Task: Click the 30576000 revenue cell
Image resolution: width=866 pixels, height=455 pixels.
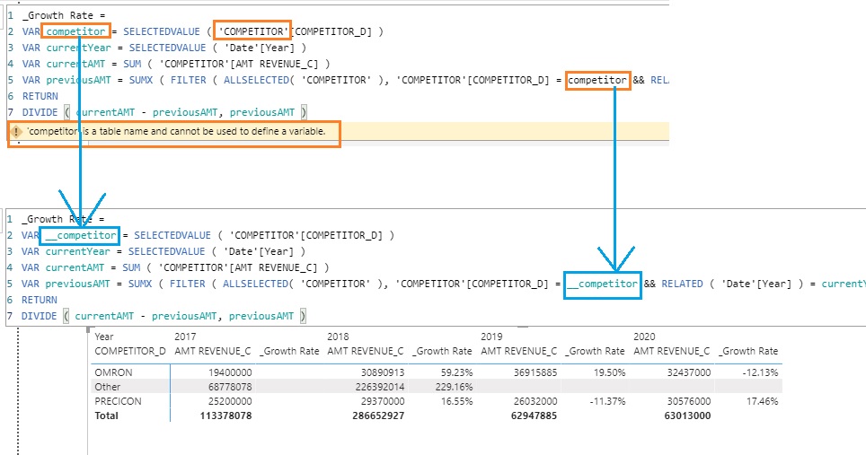Action: click(x=689, y=401)
